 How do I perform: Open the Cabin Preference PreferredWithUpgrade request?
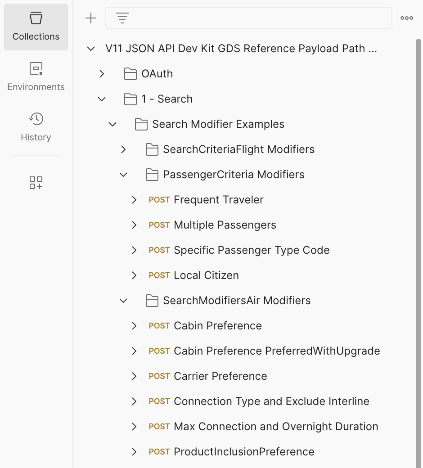(276, 351)
